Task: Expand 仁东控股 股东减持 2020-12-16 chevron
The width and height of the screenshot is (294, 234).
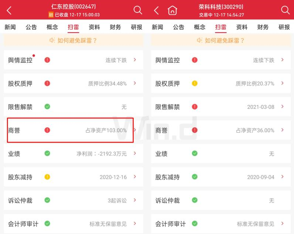Action: [x=135, y=177]
